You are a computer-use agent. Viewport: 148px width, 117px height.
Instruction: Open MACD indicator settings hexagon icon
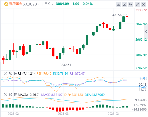click(x=11, y=95)
